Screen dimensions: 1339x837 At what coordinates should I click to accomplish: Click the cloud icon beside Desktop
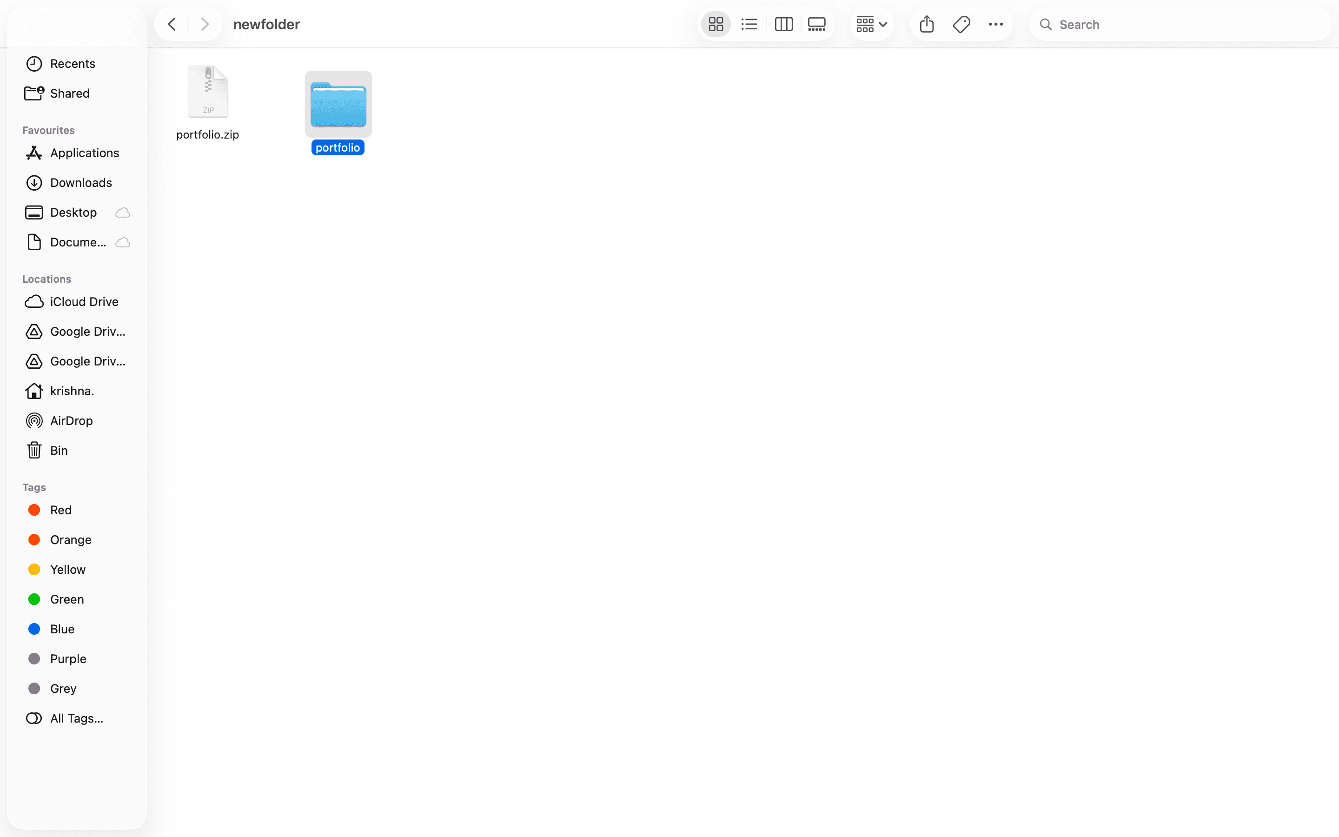click(123, 213)
